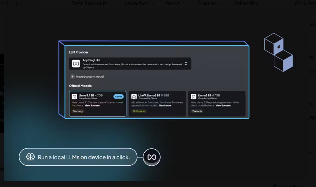
Task: Expand the chevron next to Launches
Action: pos(152,4)
